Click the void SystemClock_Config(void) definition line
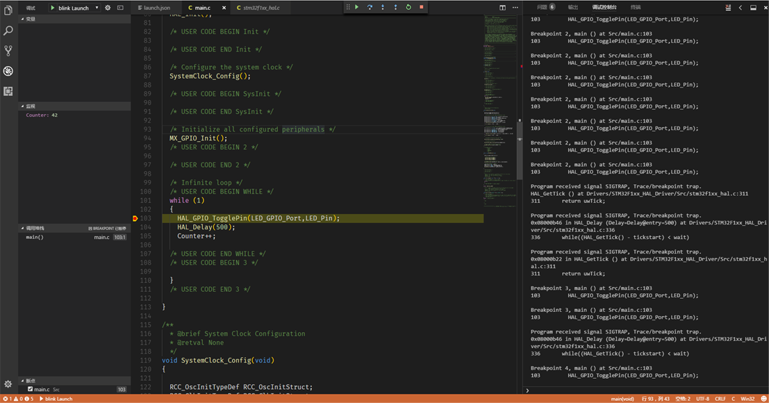Viewport: 769px width, 403px height. 217,361
